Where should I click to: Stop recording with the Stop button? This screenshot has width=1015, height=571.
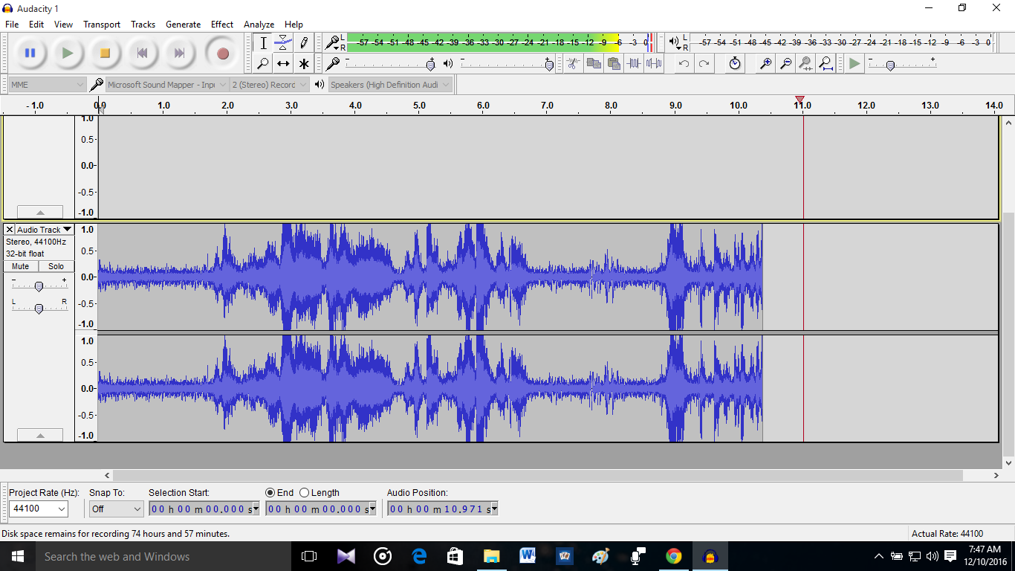click(x=105, y=53)
